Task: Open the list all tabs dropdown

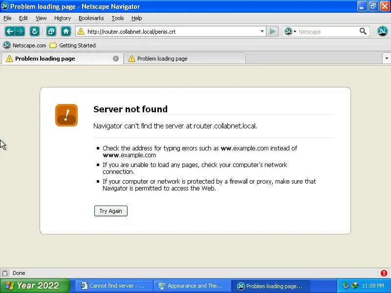Action: click(387, 59)
